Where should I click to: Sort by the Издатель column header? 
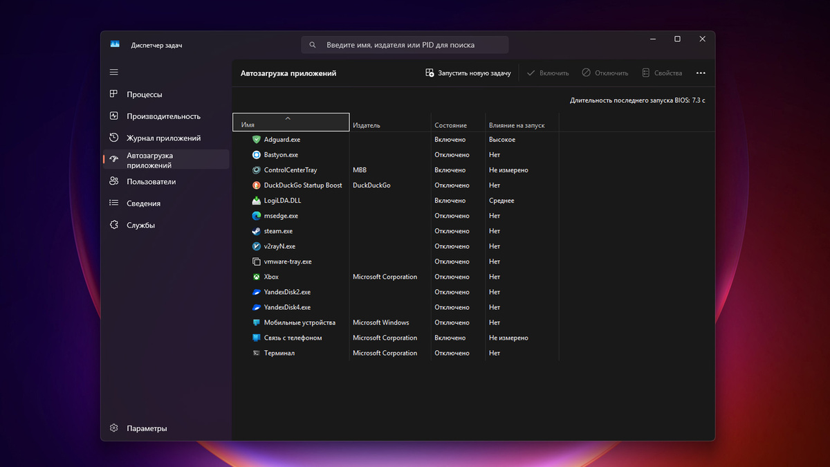[x=390, y=122]
